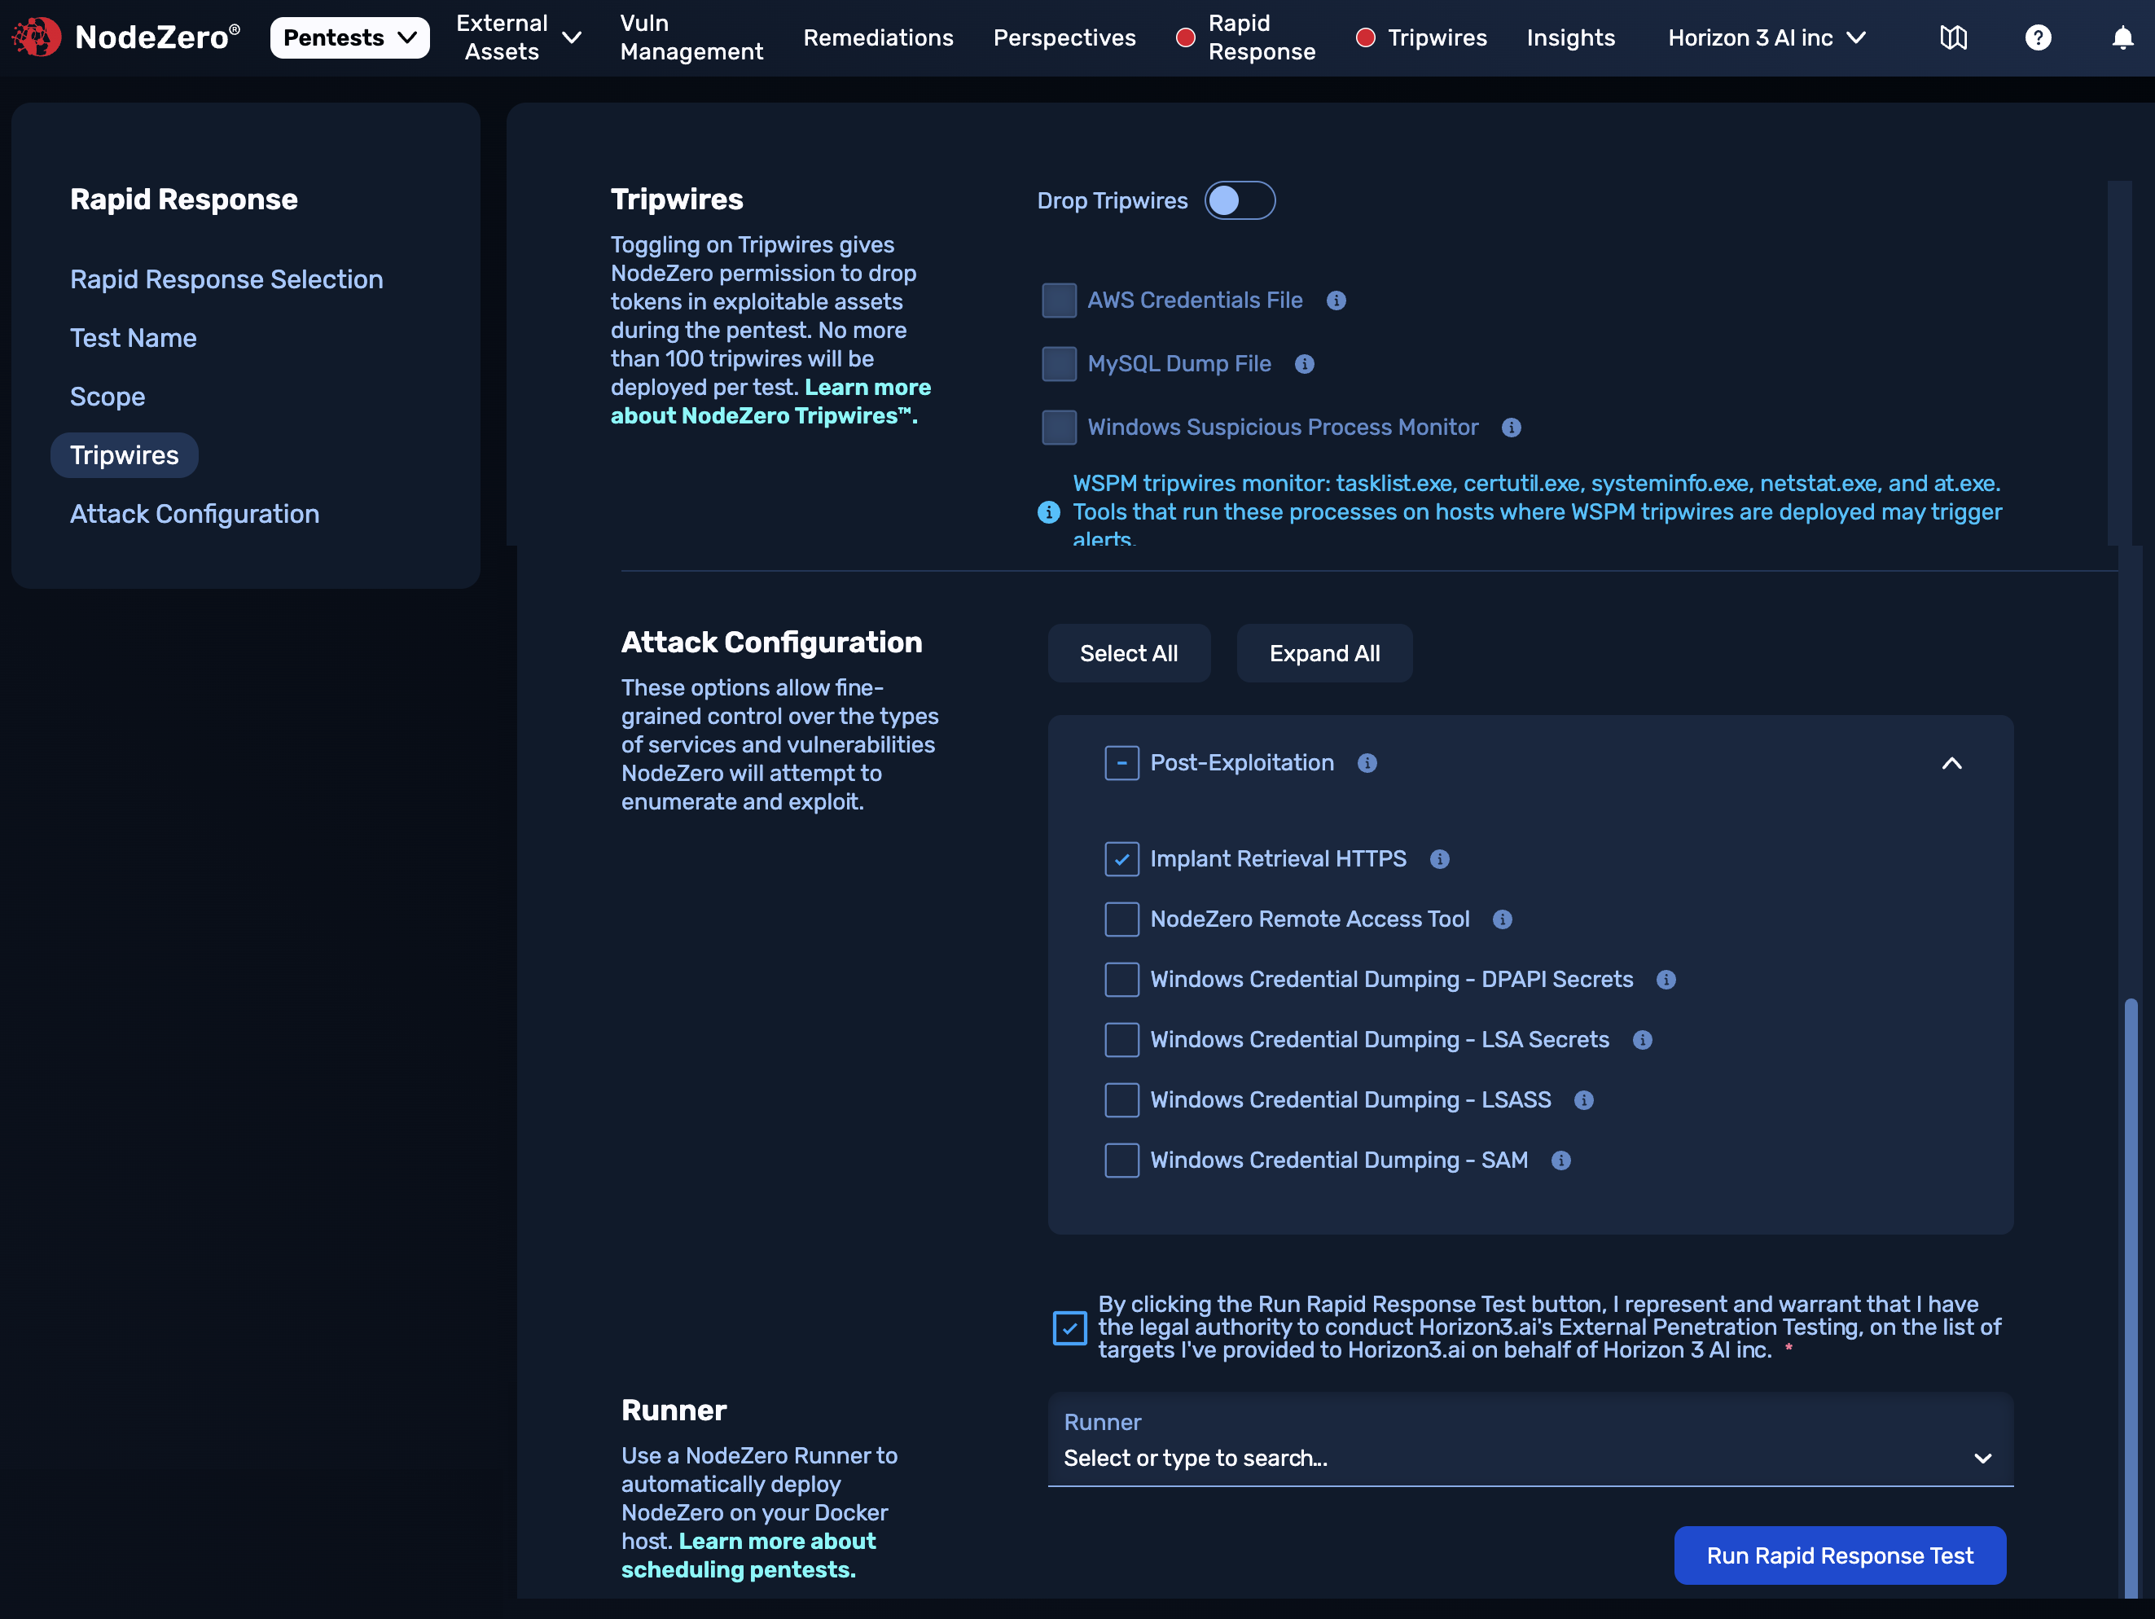Show info for Post-Exploitation
The image size is (2155, 1619).
[1367, 764]
